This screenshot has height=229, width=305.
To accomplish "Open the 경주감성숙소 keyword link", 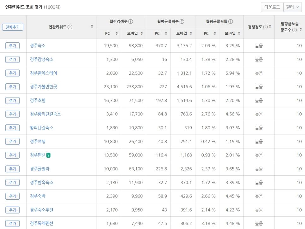I will coord(42,60).
